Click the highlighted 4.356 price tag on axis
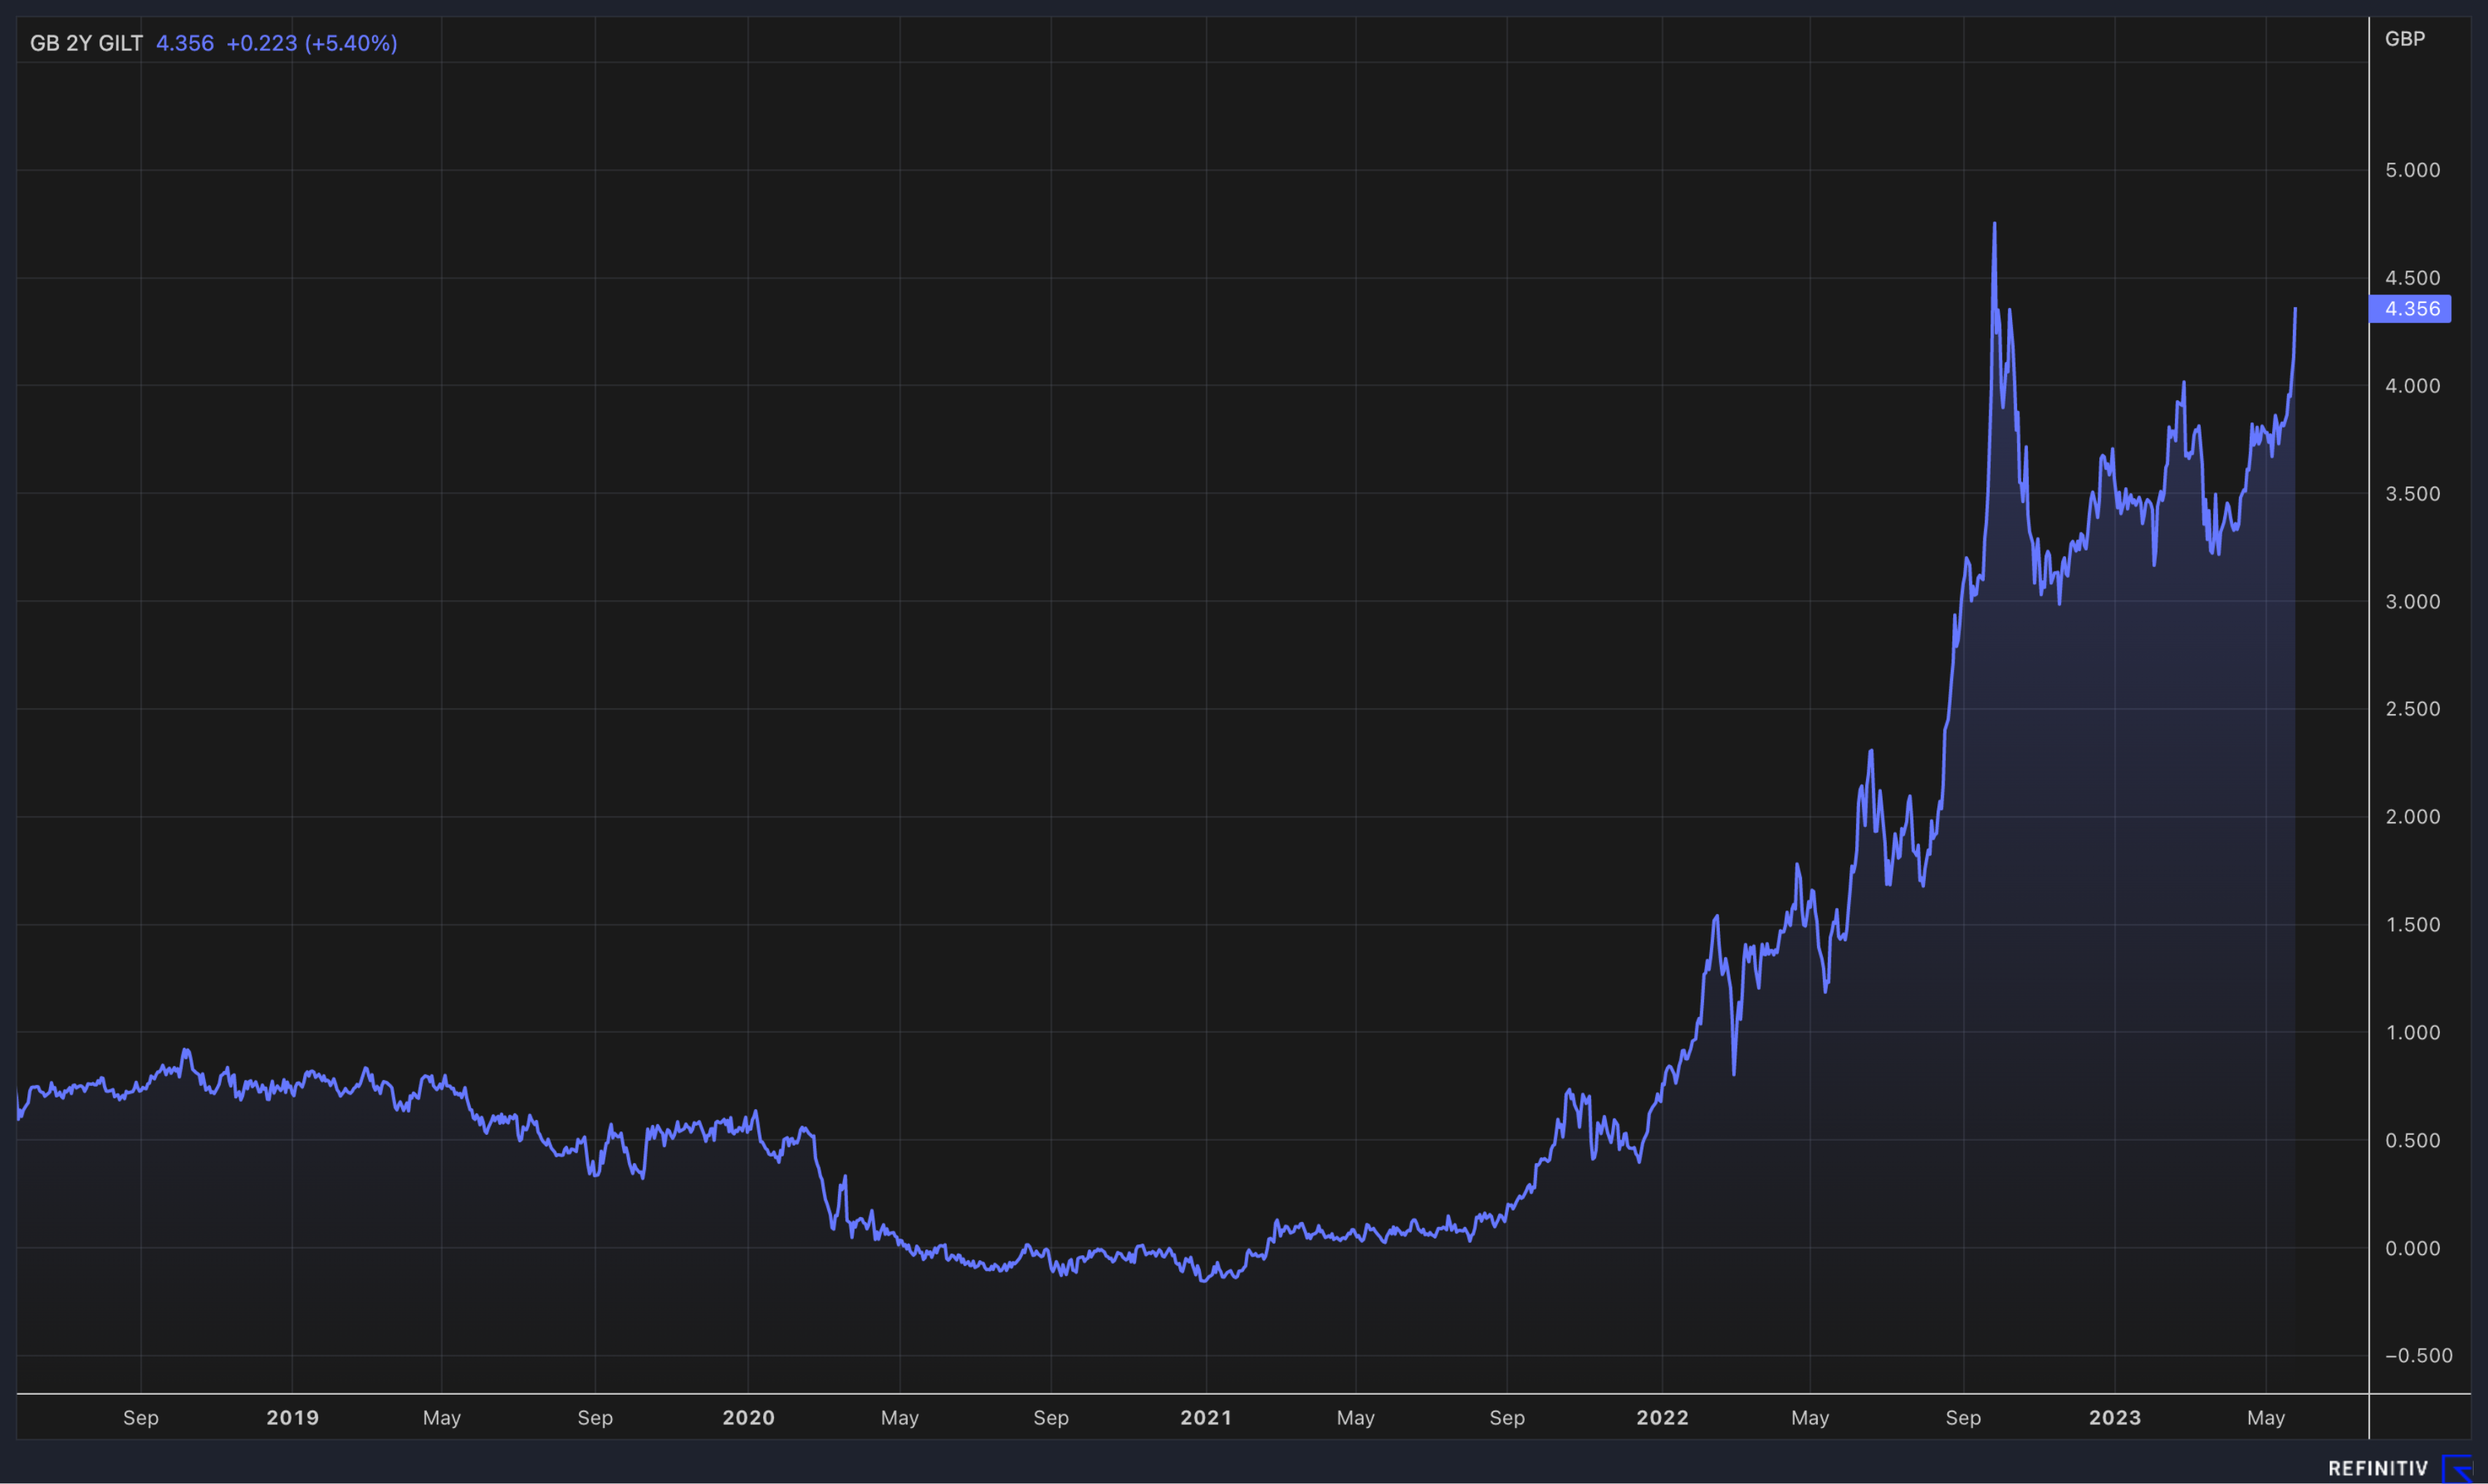The image size is (2488, 1484). [x=2410, y=309]
